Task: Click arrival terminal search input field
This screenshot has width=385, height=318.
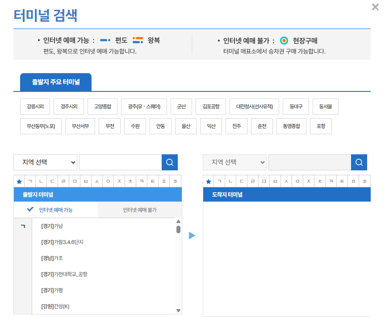Action: click(x=310, y=162)
